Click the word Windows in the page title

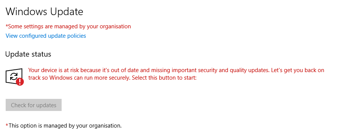(x=27, y=12)
